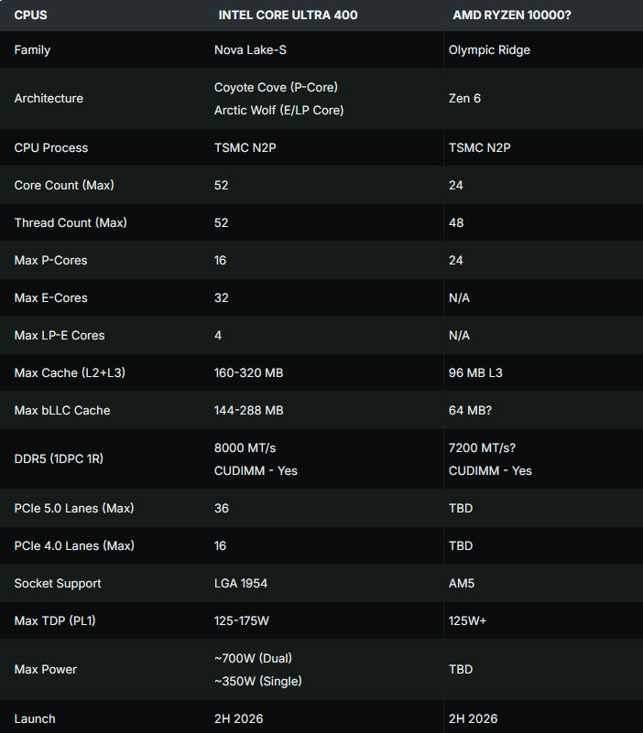643x733 pixels.
Task: Select the 8000 MT/s DDR5 value
Action: pos(245,448)
